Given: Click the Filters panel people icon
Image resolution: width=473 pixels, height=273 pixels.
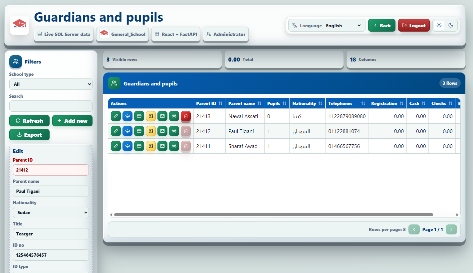Looking at the screenshot, I should pos(16,62).
